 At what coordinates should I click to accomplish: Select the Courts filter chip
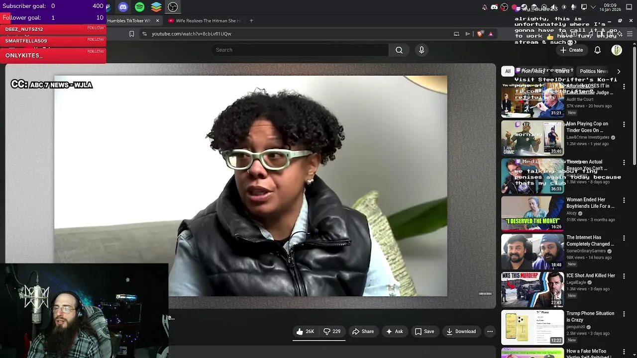[562, 71]
